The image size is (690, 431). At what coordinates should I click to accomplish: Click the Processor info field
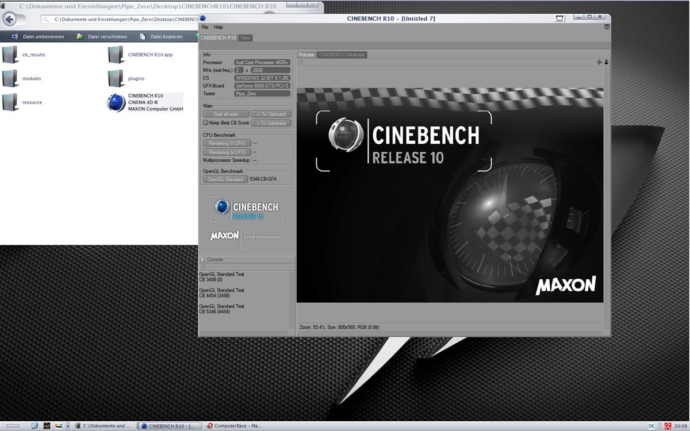(x=262, y=62)
